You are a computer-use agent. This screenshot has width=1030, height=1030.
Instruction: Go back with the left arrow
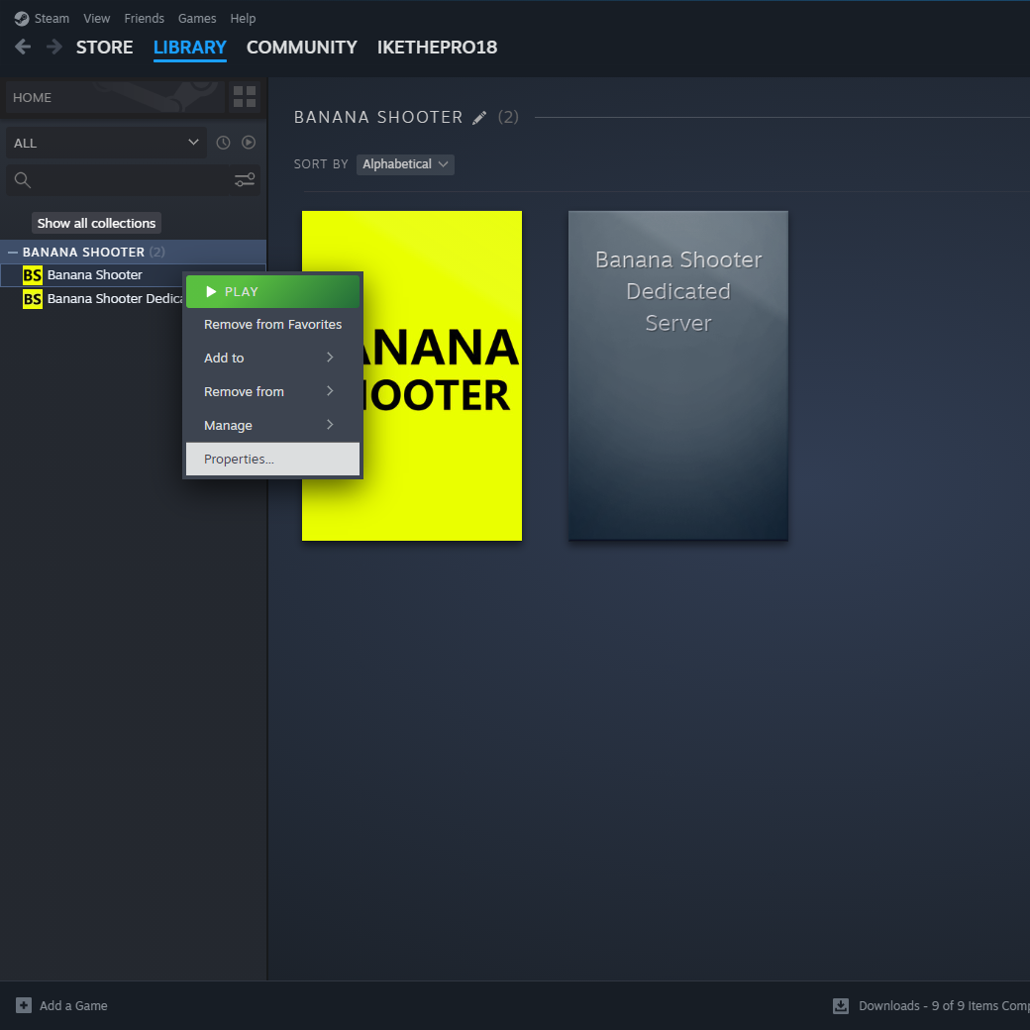tap(23, 48)
